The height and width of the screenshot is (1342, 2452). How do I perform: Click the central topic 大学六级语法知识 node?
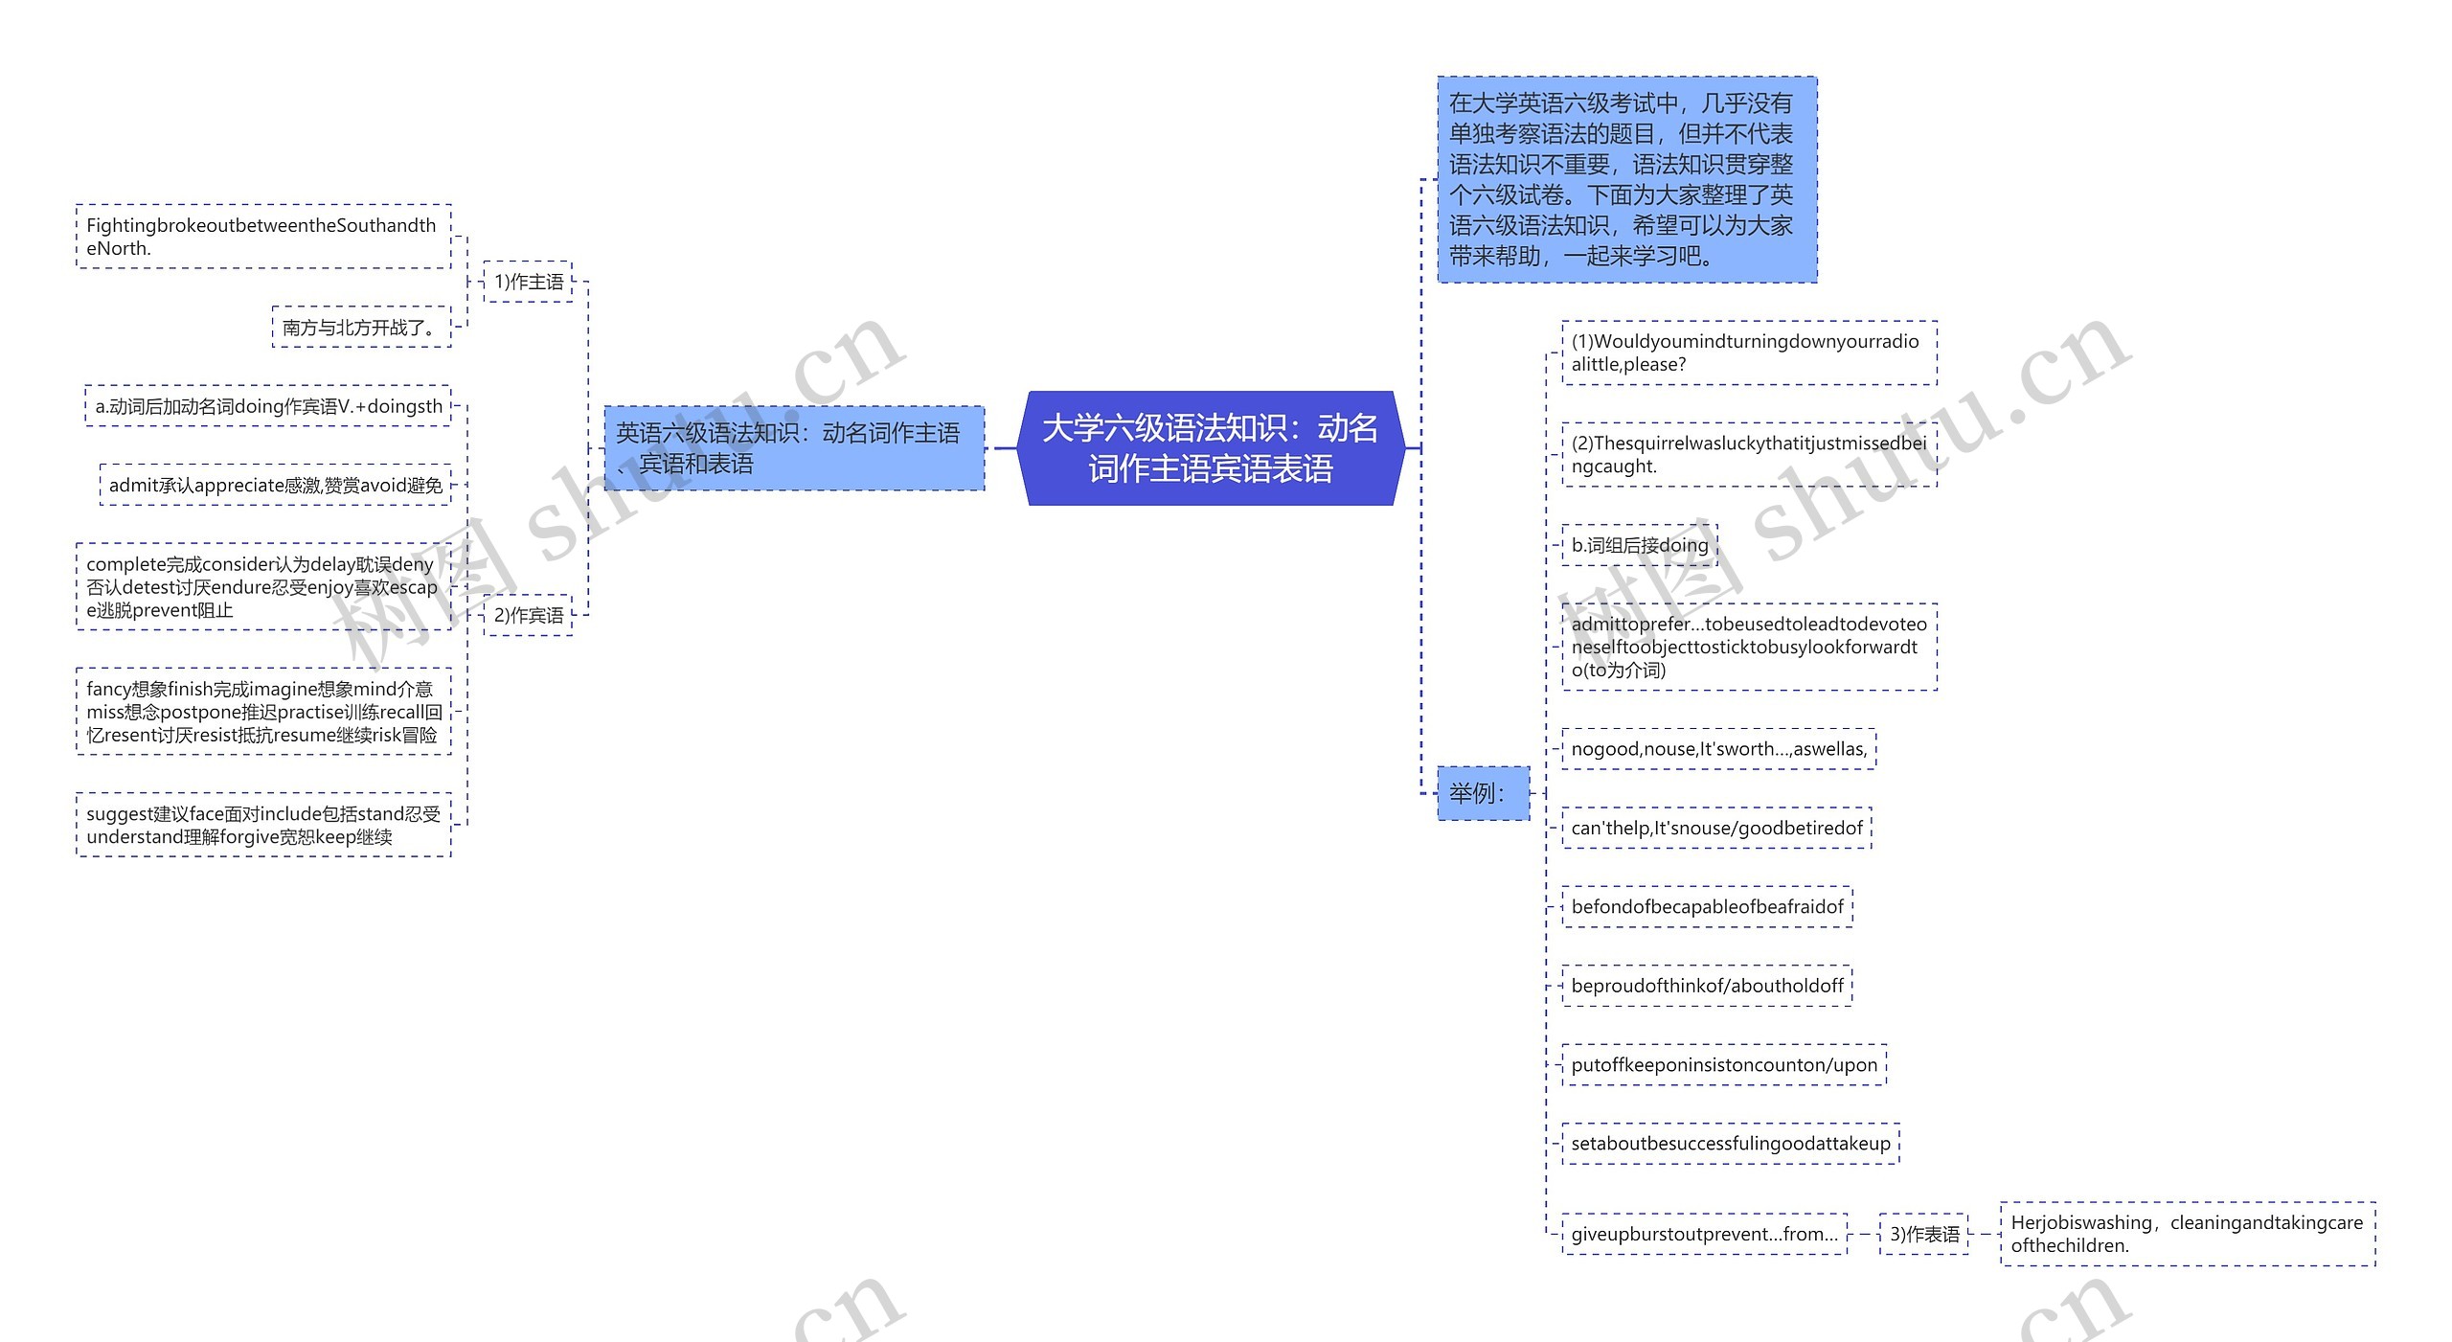pyautogui.click(x=1210, y=448)
